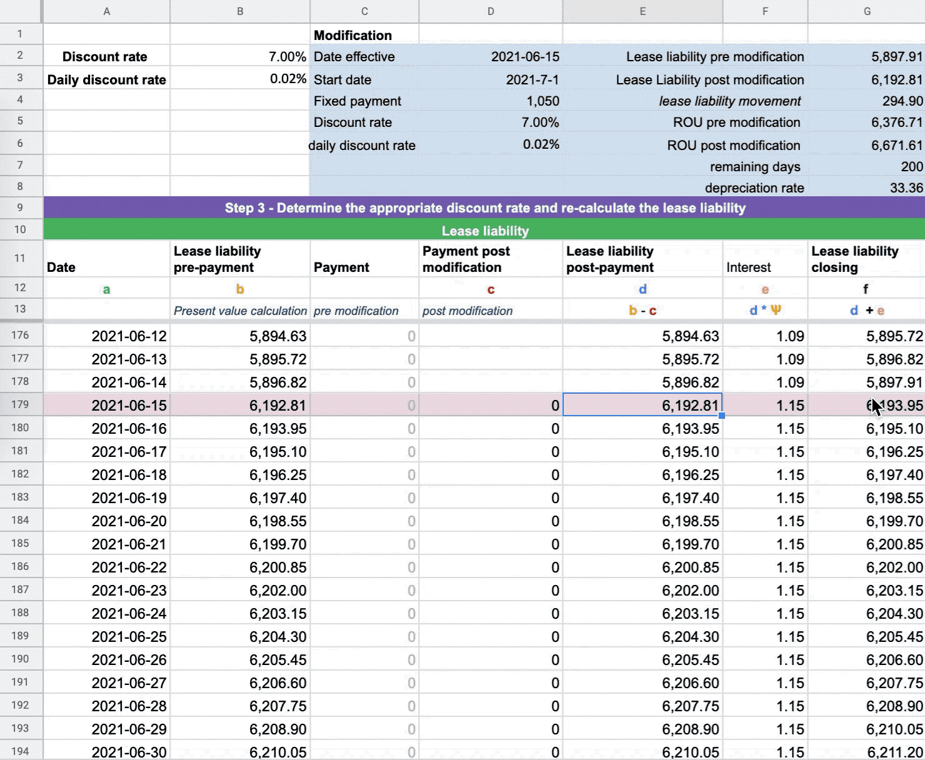Select row 194 header
The width and height of the screenshot is (925, 760).
21,751
